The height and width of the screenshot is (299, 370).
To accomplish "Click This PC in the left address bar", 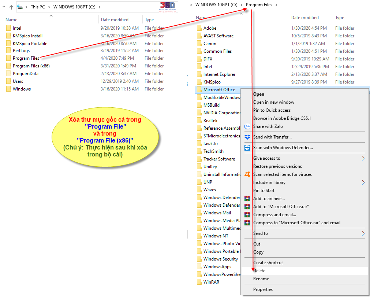I will click(x=38, y=7).
